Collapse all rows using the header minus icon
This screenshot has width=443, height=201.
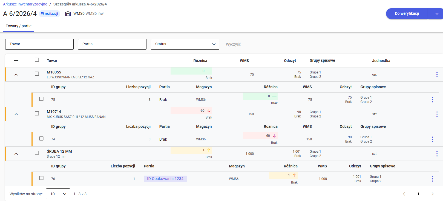pyautogui.click(x=16, y=61)
